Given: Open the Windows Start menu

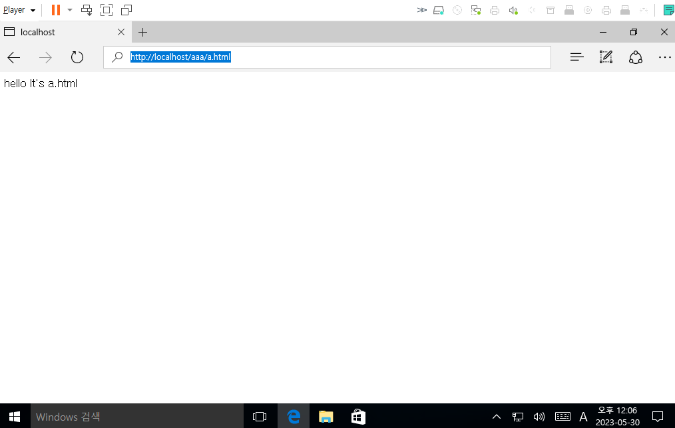Looking at the screenshot, I should [15, 417].
